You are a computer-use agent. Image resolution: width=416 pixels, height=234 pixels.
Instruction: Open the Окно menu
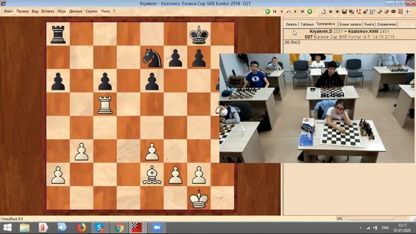(x=105, y=12)
